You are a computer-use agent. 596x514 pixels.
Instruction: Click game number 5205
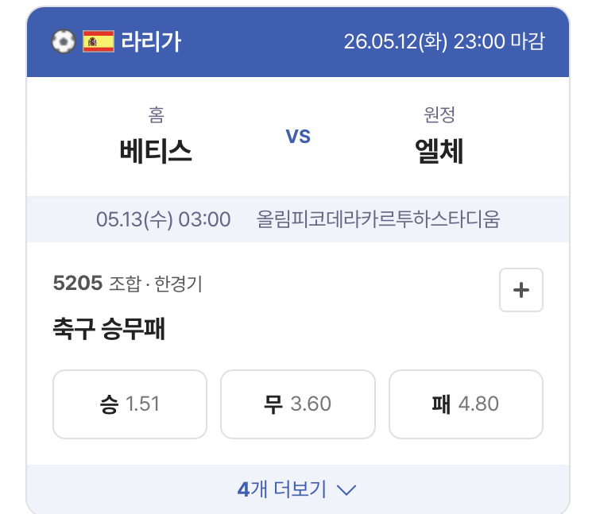coord(78,283)
